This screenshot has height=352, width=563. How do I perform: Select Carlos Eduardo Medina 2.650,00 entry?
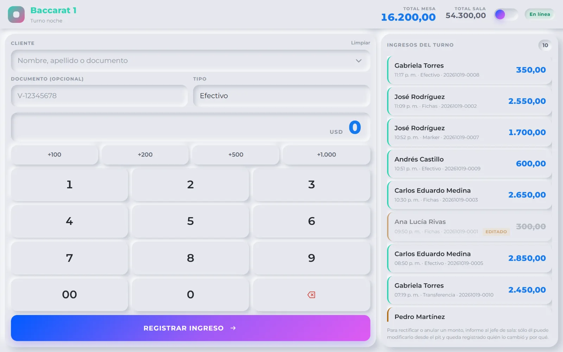[x=469, y=195]
